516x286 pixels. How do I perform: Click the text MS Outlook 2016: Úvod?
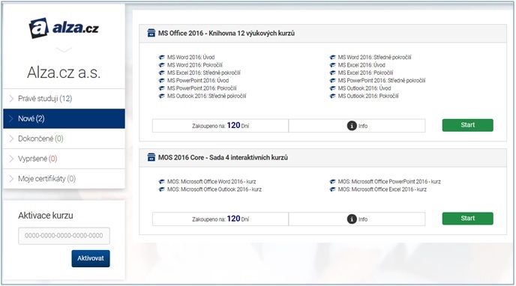(x=364, y=88)
